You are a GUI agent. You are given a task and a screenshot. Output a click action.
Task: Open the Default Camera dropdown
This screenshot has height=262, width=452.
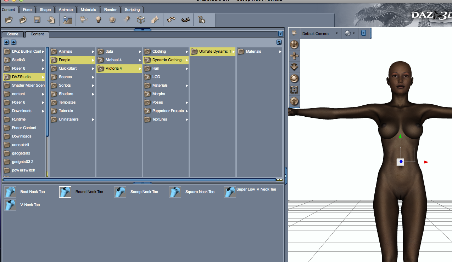tap(319, 34)
